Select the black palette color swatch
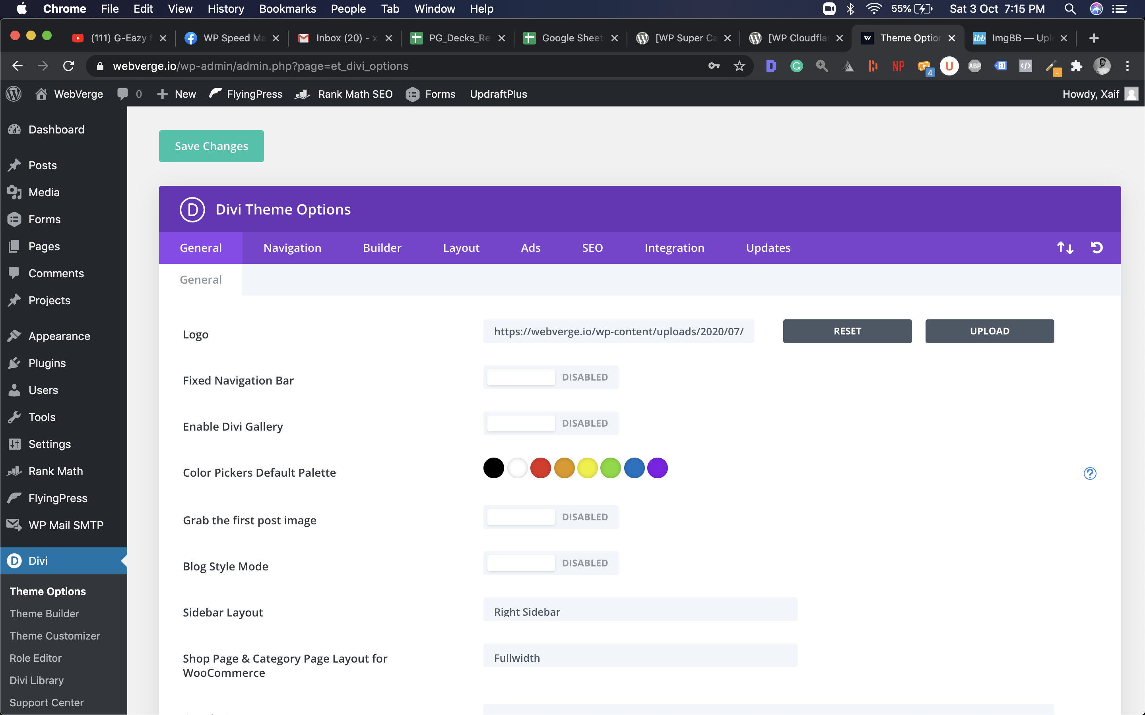Screen dimensions: 1145x715 [493, 468]
